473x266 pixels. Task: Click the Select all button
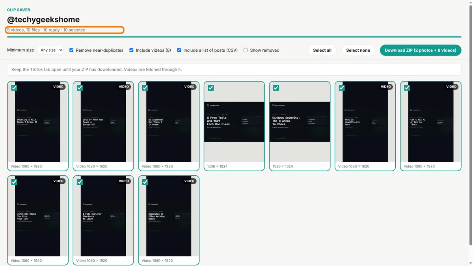[x=322, y=50]
